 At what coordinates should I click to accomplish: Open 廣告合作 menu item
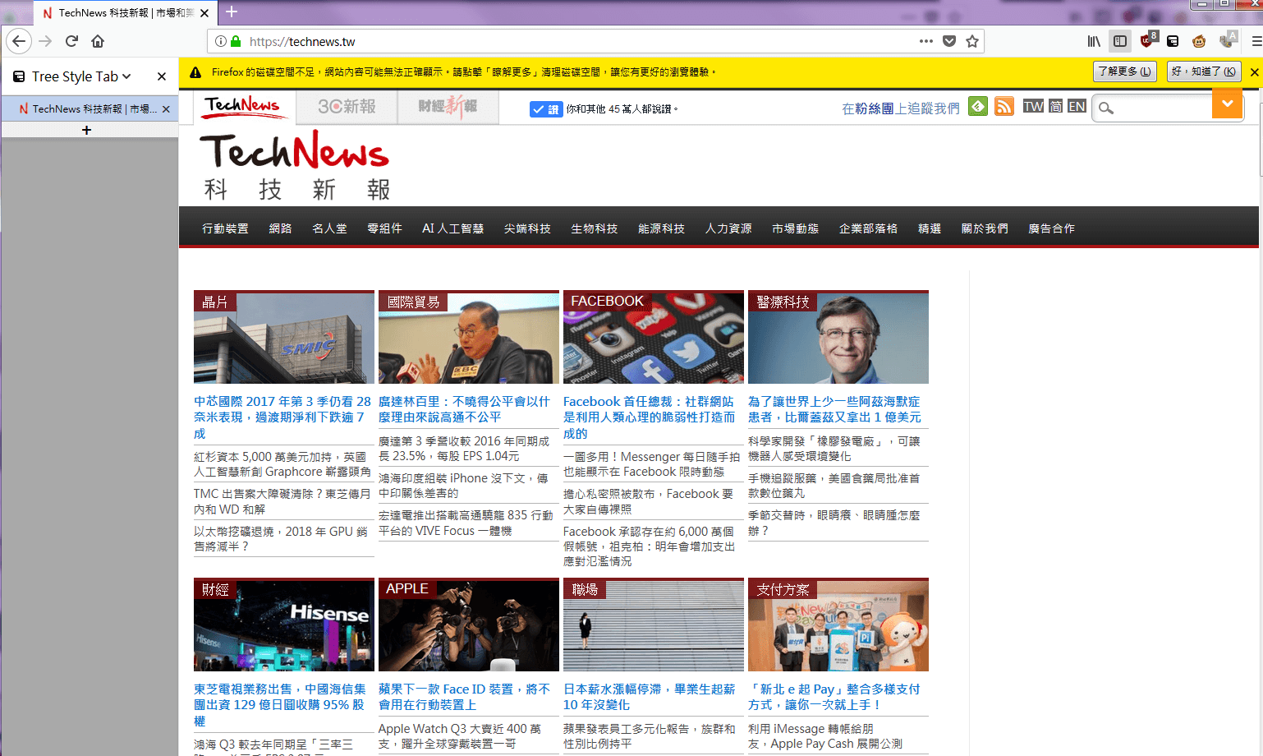pyautogui.click(x=1051, y=228)
